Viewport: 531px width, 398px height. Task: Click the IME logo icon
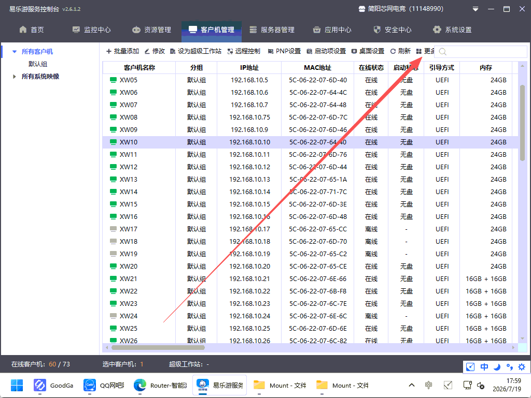(x=470, y=367)
